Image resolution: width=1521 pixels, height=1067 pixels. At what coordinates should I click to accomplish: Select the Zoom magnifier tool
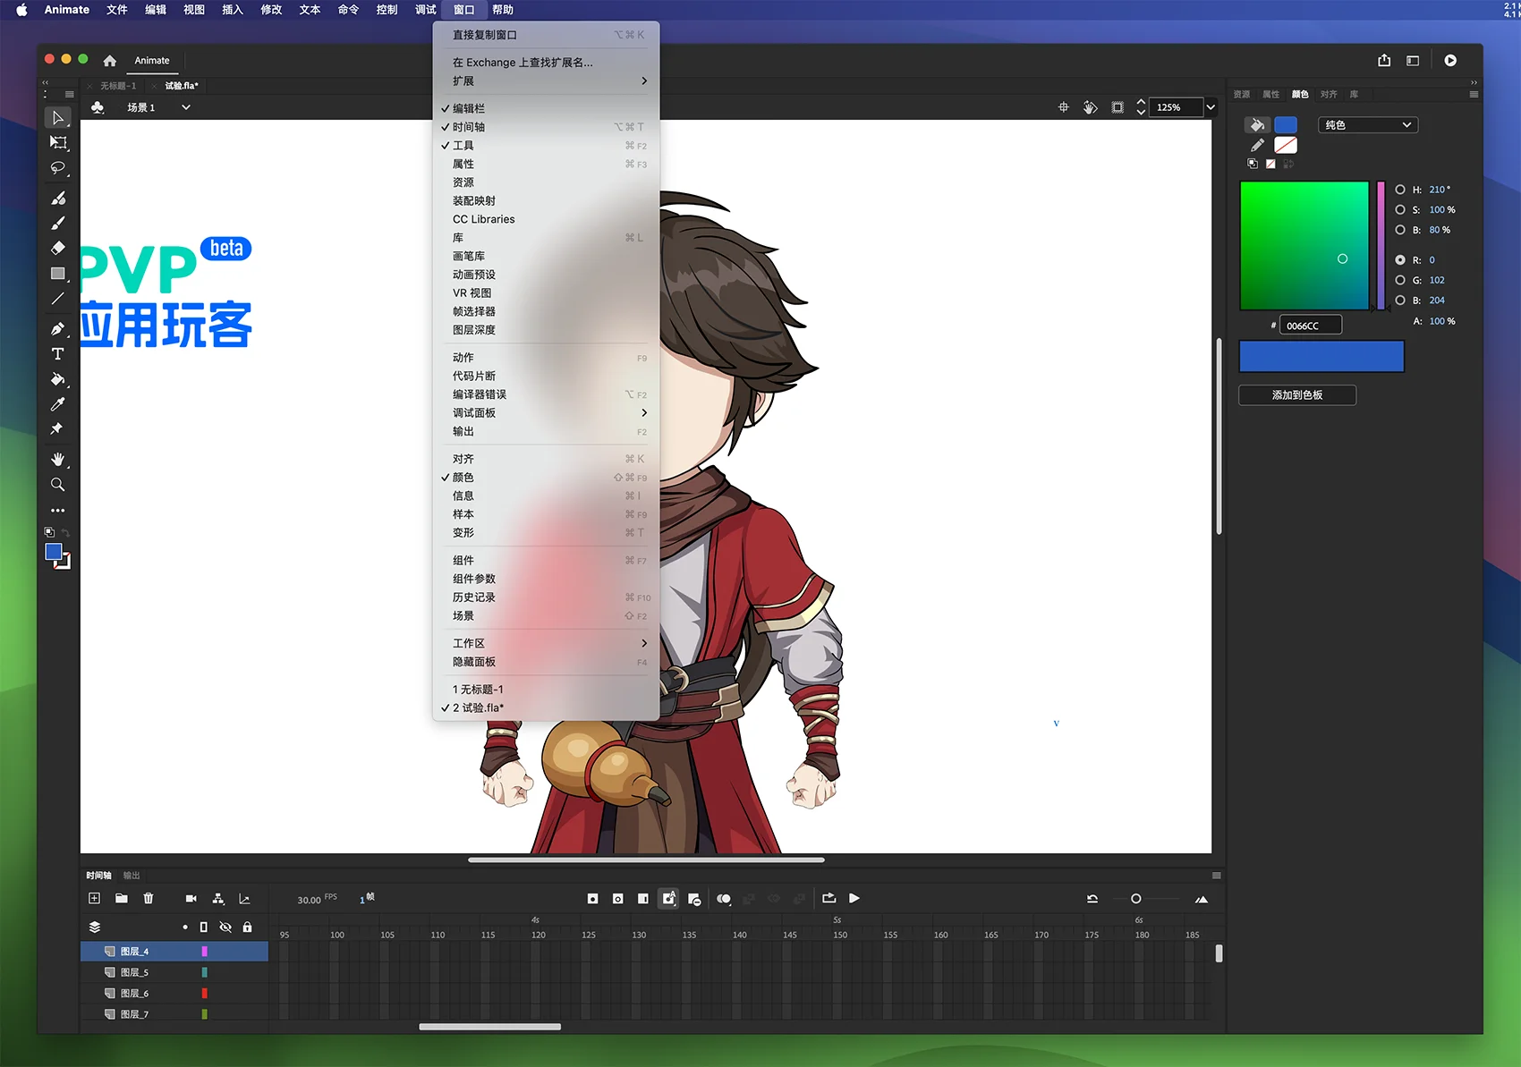coord(58,485)
